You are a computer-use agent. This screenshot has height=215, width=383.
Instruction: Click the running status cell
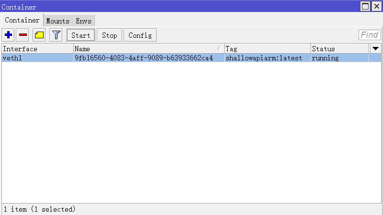[339, 58]
